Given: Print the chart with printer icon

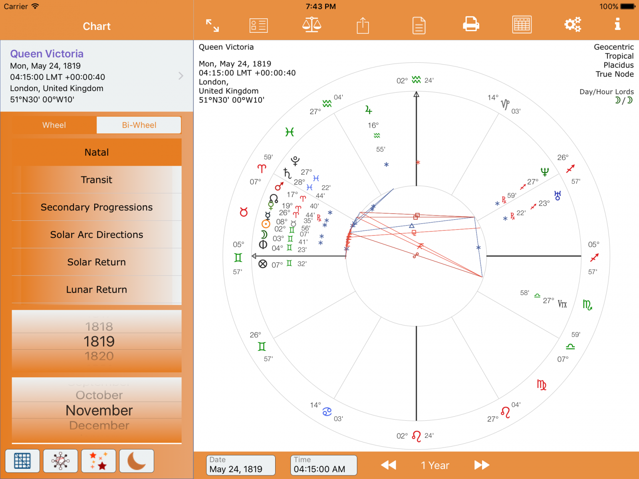Looking at the screenshot, I should [x=471, y=24].
